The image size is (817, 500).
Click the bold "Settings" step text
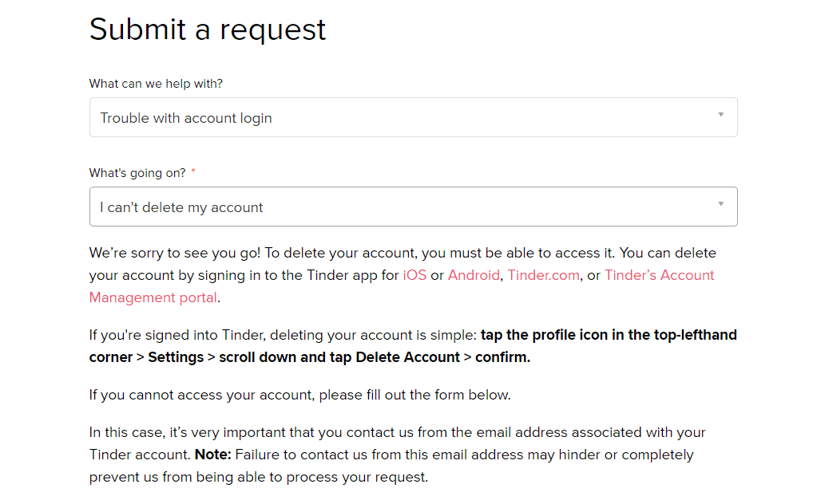click(175, 356)
